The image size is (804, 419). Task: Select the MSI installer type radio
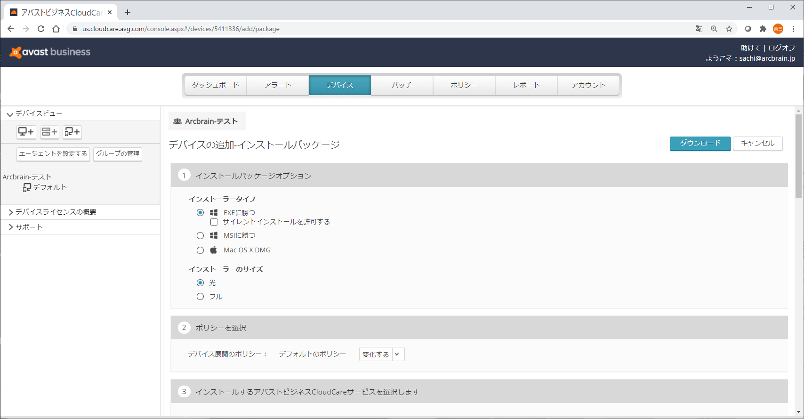tap(200, 235)
